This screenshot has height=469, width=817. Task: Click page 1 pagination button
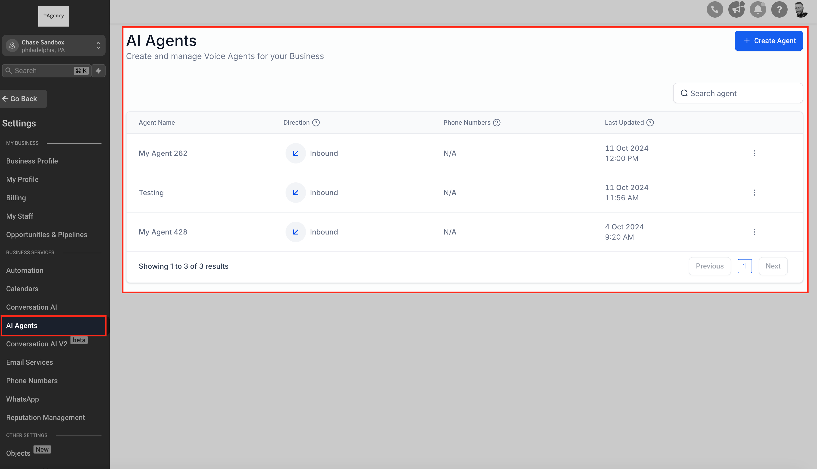click(745, 266)
